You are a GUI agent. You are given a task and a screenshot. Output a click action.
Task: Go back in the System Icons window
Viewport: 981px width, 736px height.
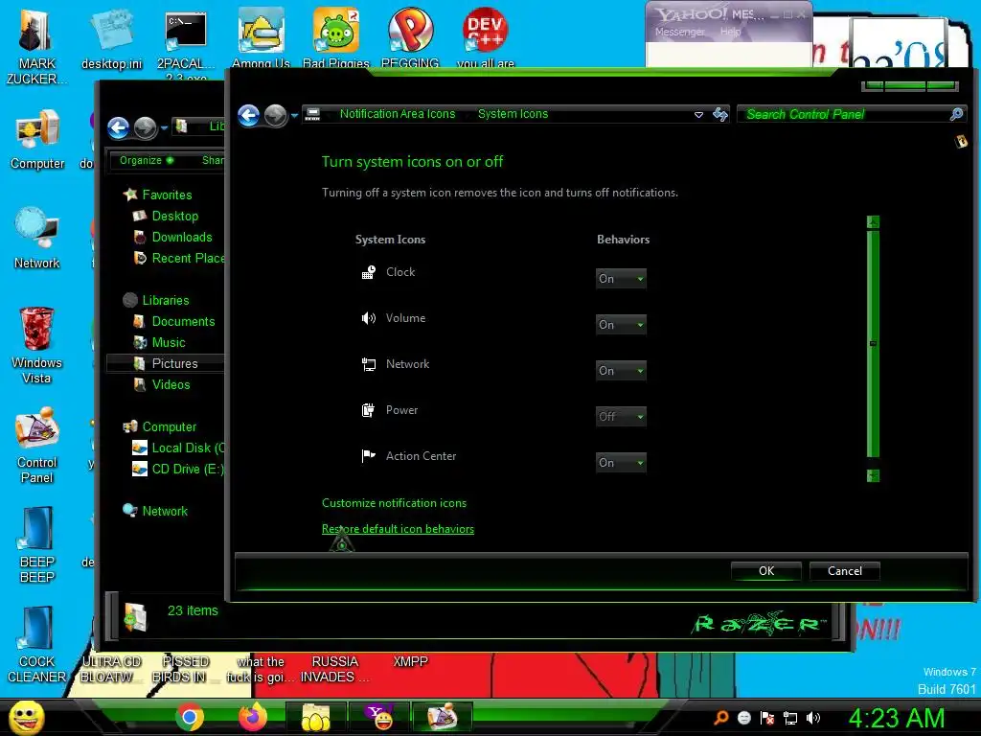coord(249,115)
